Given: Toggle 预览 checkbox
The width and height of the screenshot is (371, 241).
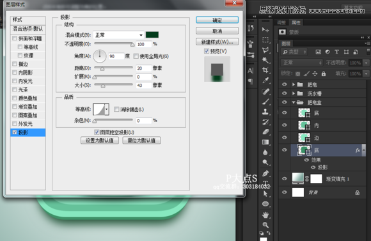Looking at the screenshot, I should [x=207, y=51].
